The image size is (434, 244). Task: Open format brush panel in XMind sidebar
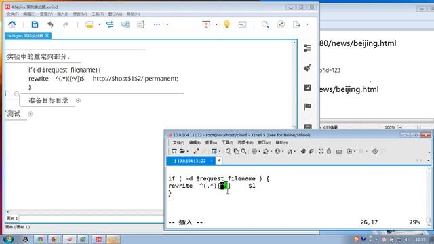307,68
